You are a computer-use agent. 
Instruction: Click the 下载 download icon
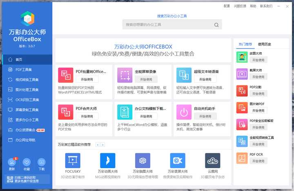click(42, 162)
